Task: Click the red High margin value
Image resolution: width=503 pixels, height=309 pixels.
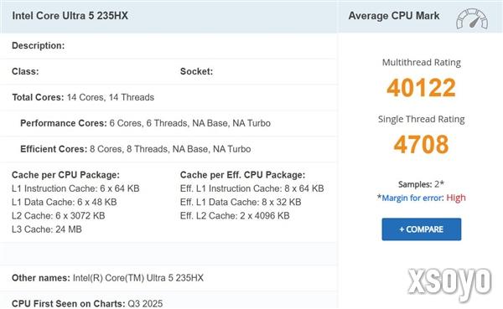Action: click(456, 198)
